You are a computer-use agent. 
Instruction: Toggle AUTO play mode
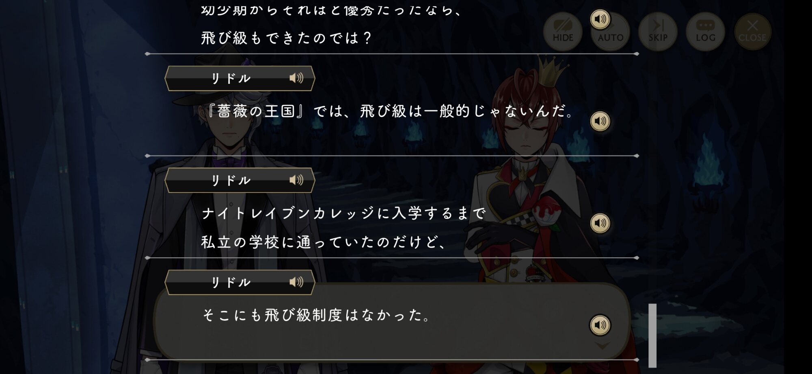tap(611, 32)
